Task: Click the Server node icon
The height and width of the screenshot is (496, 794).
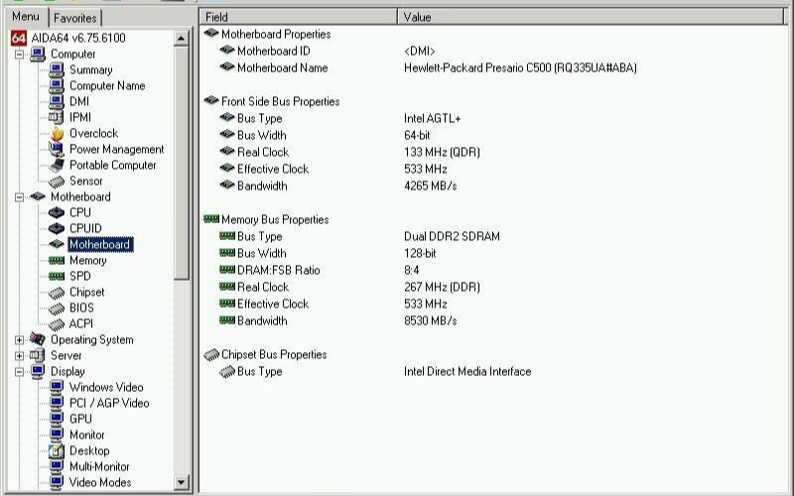Action: [x=38, y=355]
